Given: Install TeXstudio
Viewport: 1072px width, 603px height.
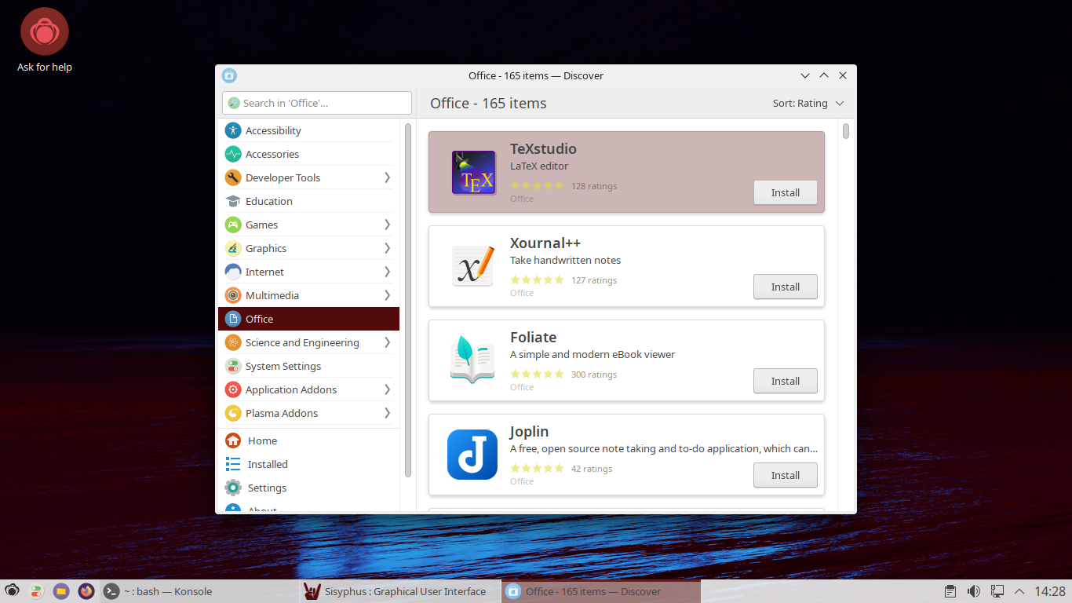Looking at the screenshot, I should pos(785,192).
